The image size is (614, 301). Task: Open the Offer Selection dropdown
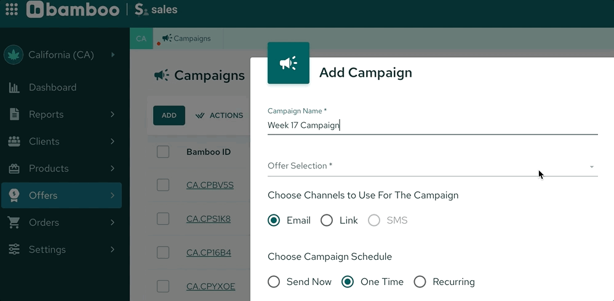click(433, 166)
